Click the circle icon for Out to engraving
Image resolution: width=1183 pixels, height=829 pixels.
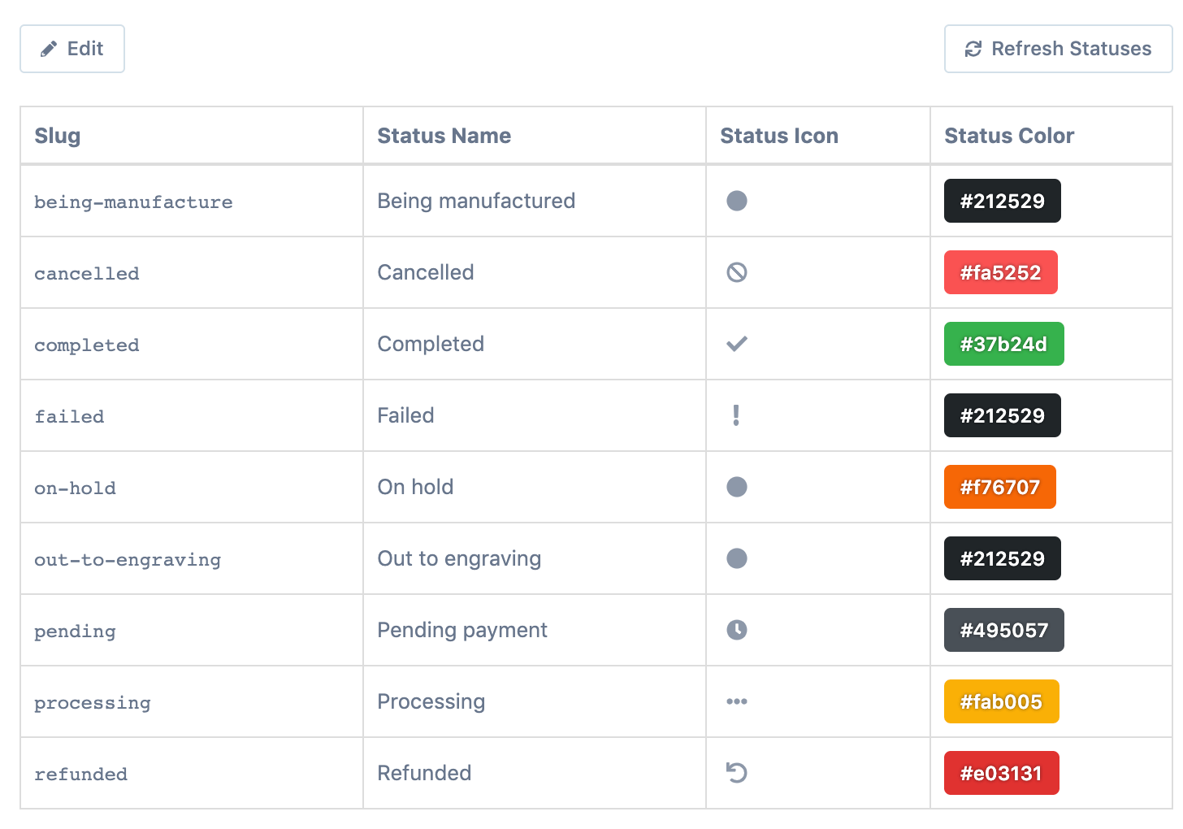tap(737, 558)
